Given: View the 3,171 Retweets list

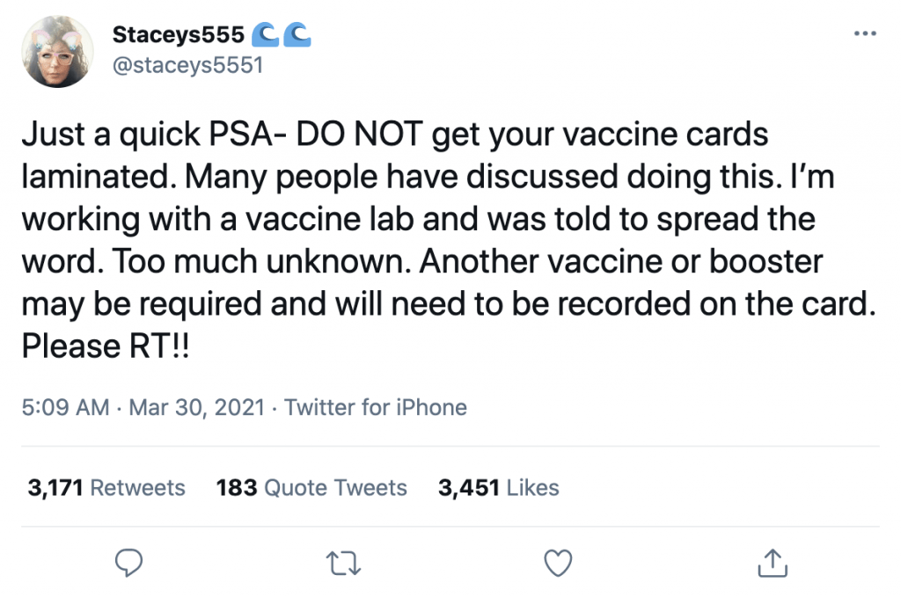Looking at the screenshot, I should (106, 488).
